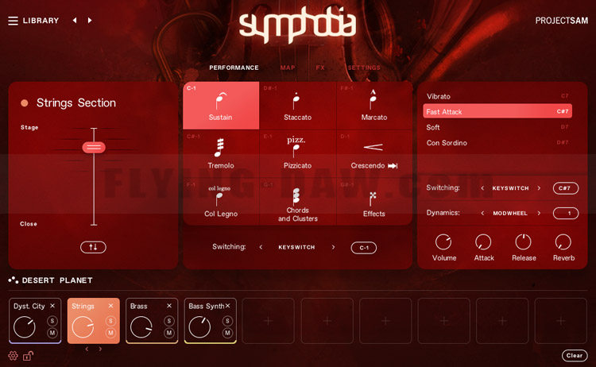Image resolution: width=596 pixels, height=367 pixels.
Task: Adjust the Strings layer volume knob
Action: 83,327
